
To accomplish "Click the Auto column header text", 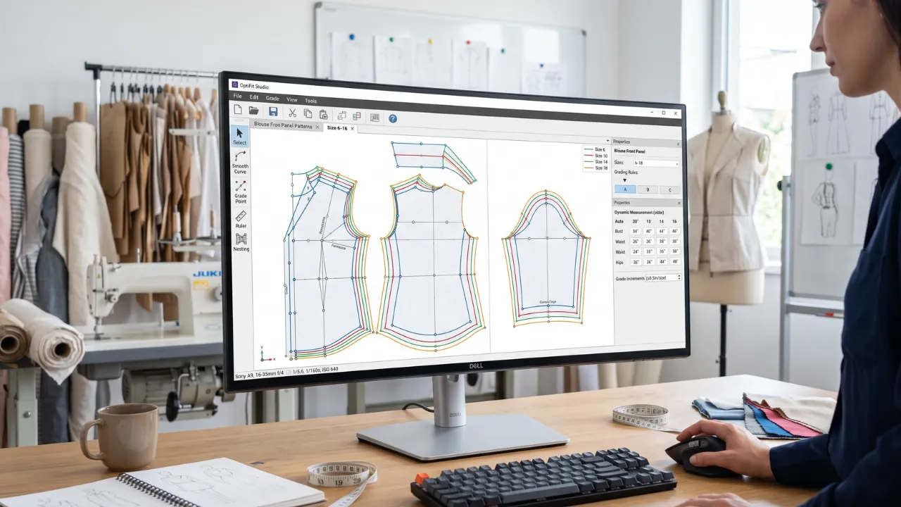I will pos(619,221).
